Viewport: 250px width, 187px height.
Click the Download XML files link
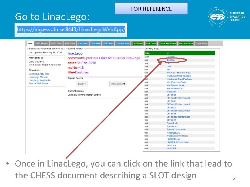pos(39,74)
